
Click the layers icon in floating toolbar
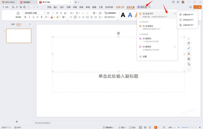(x=189, y=43)
